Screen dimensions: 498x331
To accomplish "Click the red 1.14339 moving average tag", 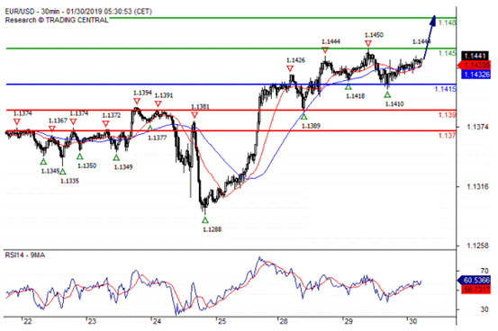I will pos(475,65).
